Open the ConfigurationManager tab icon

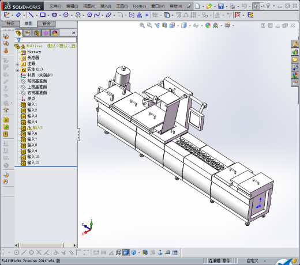pyautogui.click(x=36, y=33)
